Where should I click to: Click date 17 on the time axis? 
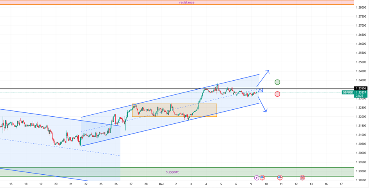click(341, 184)
